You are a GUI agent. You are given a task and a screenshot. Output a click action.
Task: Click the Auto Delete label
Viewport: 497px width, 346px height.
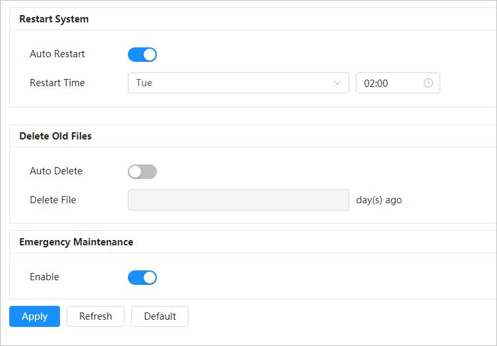coord(56,171)
